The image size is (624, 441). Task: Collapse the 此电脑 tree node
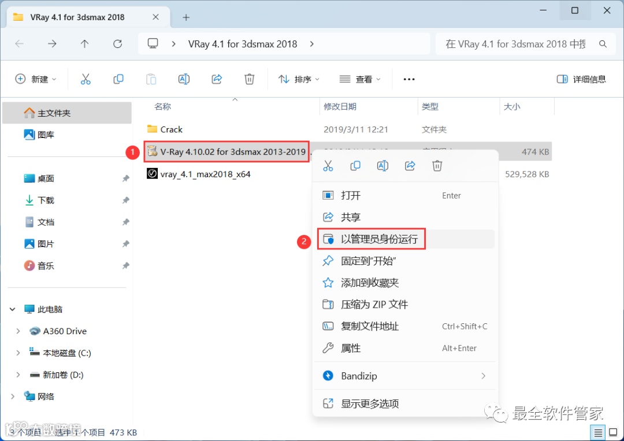(x=13, y=309)
